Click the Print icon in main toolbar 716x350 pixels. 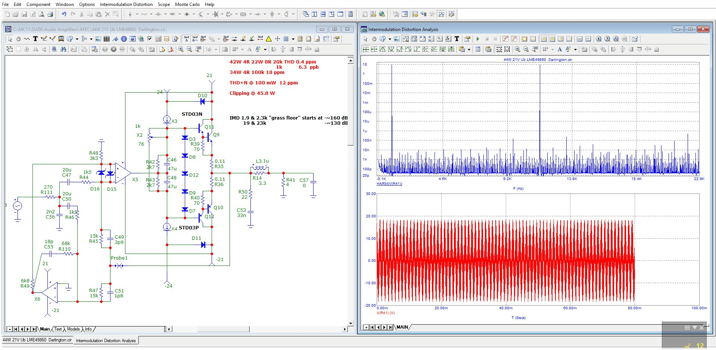(50, 14)
